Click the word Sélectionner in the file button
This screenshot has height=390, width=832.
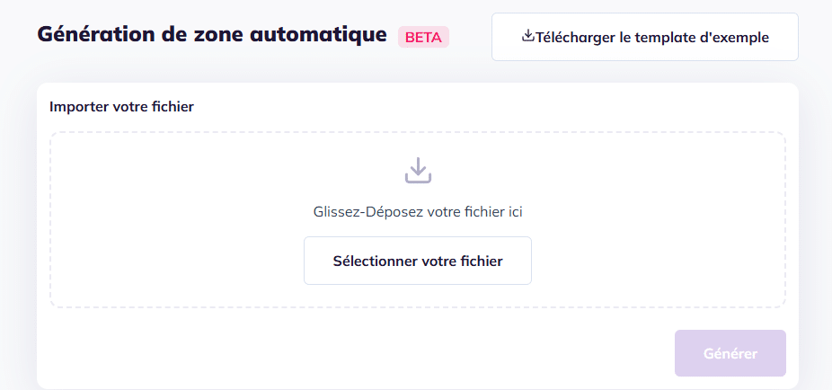pos(375,261)
